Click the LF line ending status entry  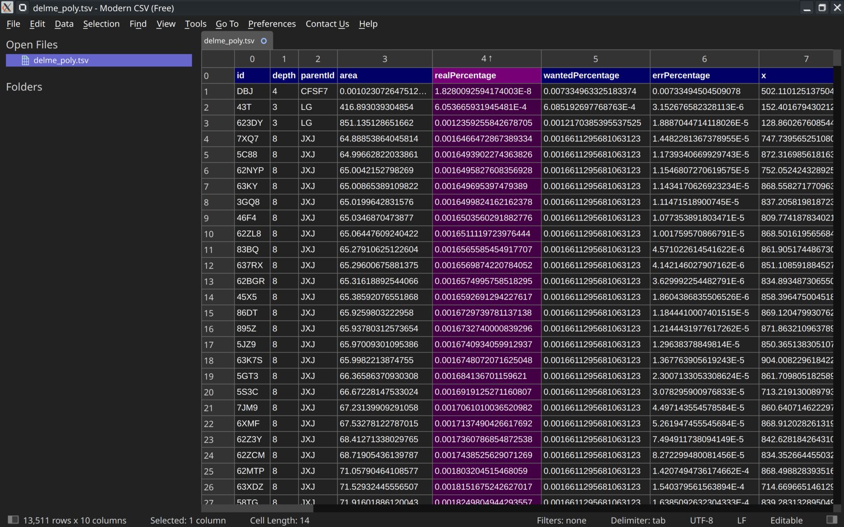pyautogui.click(x=741, y=521)
